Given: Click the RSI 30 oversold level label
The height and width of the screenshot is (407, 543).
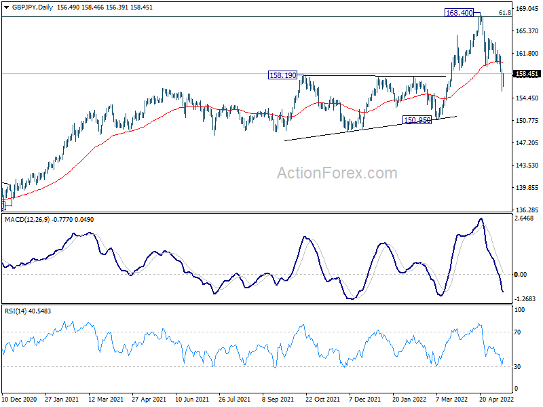Looking at the screenshot, I should (x=517, y=366).
